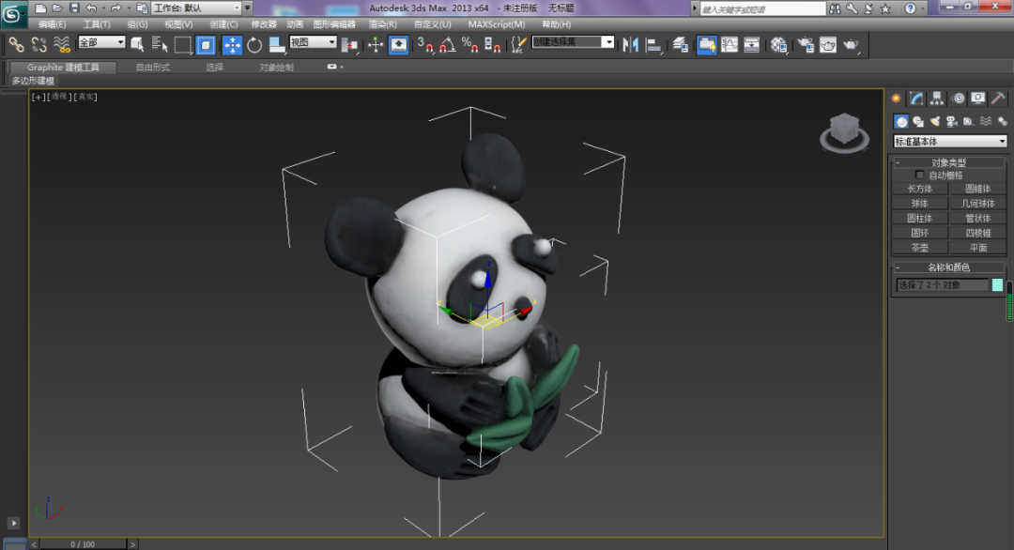Activate the Select Object tool
This screenshot has height=550, width=1014.
pos(137,45)
